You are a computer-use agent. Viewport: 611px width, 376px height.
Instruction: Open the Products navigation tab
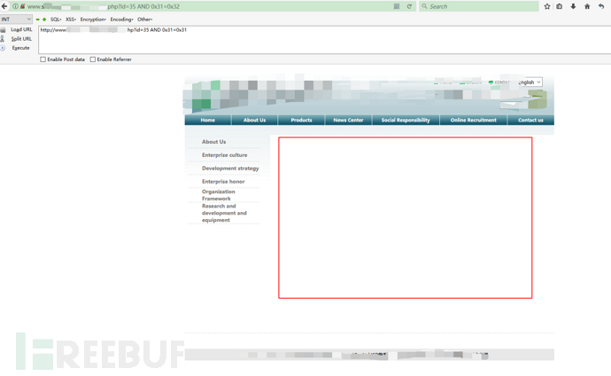[x=301, y=120]
